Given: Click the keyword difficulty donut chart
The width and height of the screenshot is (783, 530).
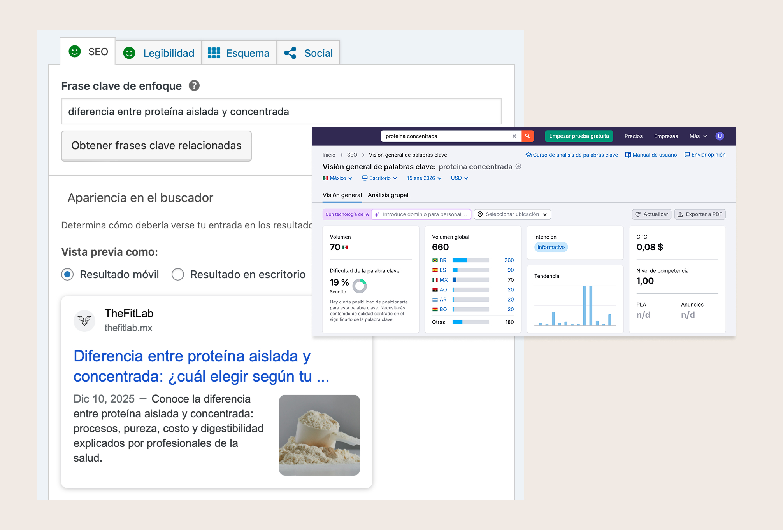Looking at the screenshot, I should tap(359, 286).
